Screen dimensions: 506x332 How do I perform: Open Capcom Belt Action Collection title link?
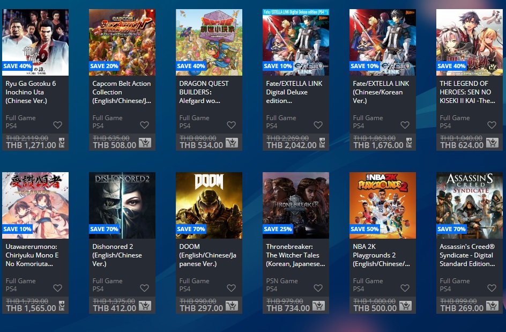point(122,92)
